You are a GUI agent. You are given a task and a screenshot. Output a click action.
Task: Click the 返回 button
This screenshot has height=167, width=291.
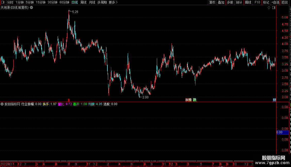pos(284,2)
